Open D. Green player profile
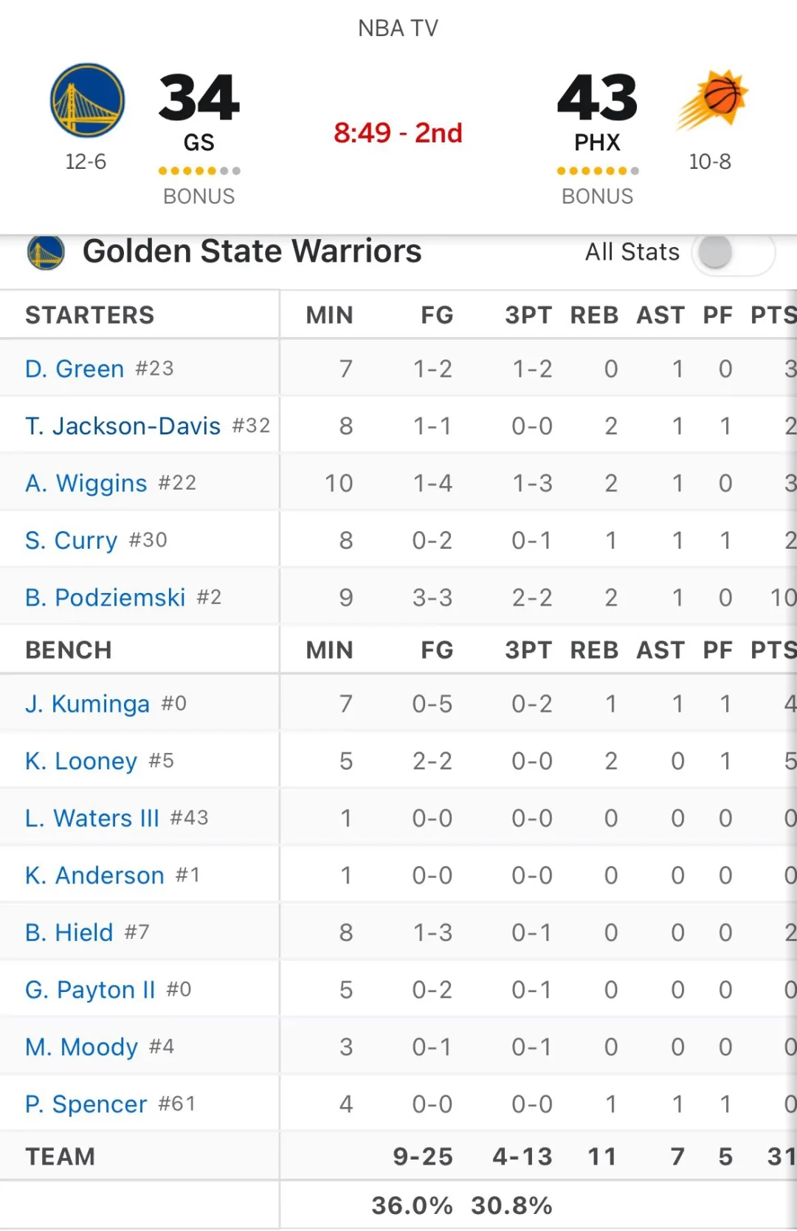Image resolution: width=797 pixels, height=1231 pixels. [x=75, y=369]
